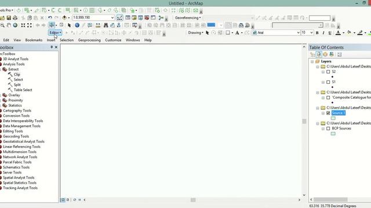This screenshot has width=371, height=208.
Task: Open the Windows menu
Action: click(133, 40)
